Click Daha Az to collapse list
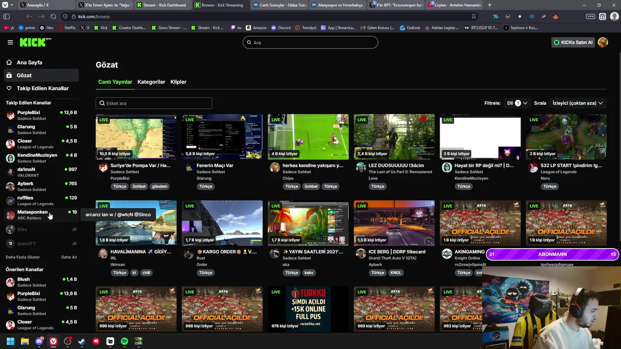This screenshot has width=621, height=349. [69, 257]
